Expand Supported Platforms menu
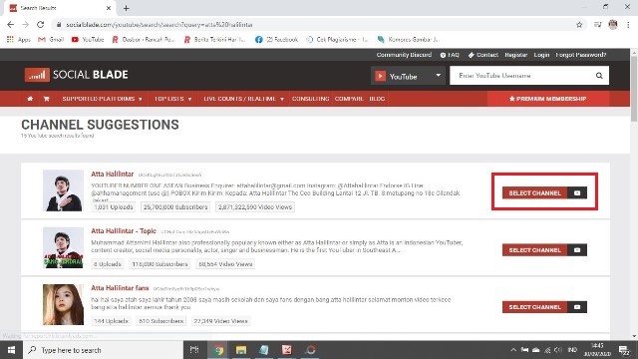 point(102,99)
